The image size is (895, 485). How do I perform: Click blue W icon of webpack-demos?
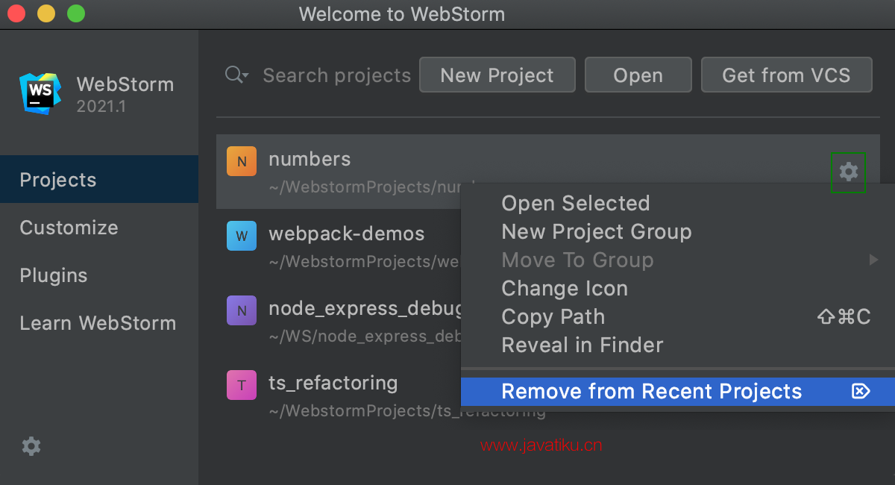click(x=242, y=236)
